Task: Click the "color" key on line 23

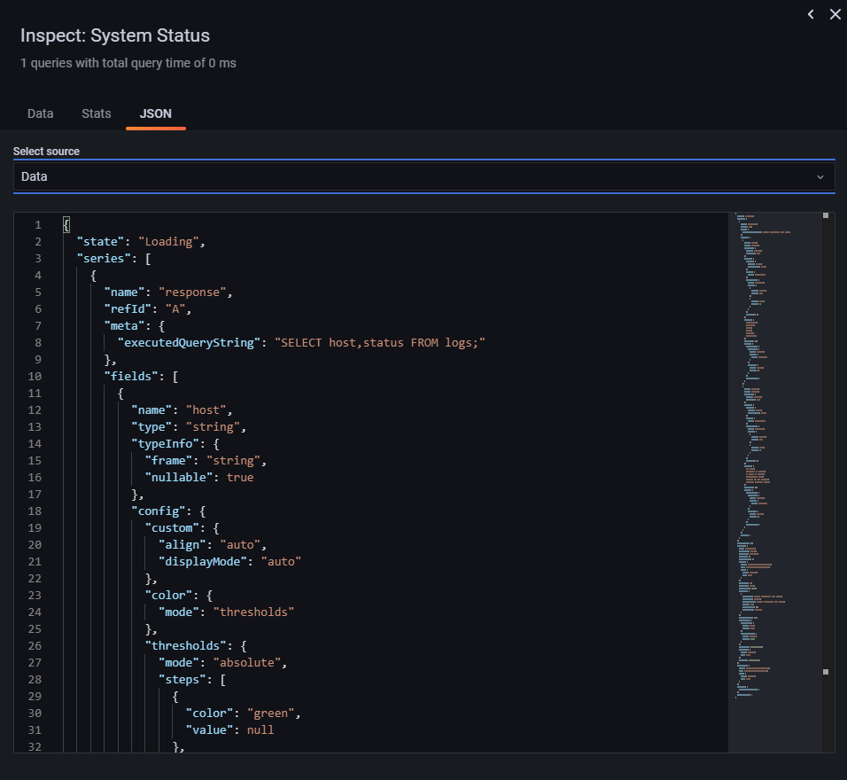Action: [x=168, y=595]
